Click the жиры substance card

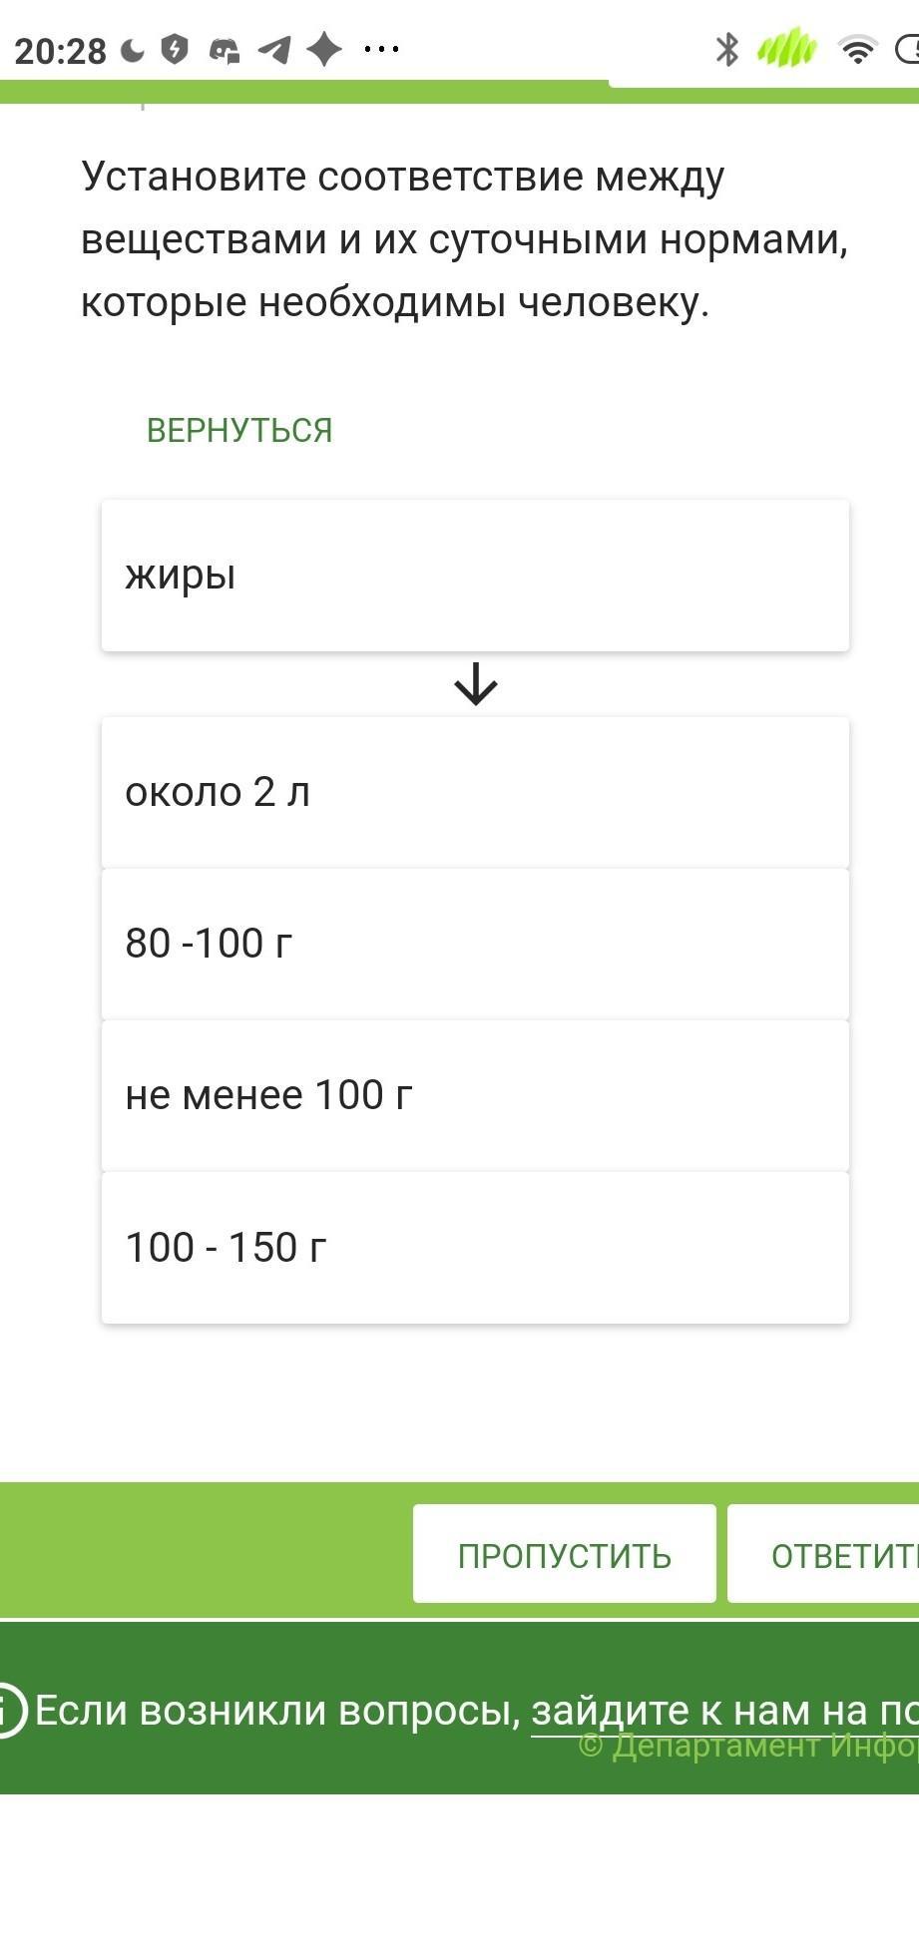[x=475, y=576]
